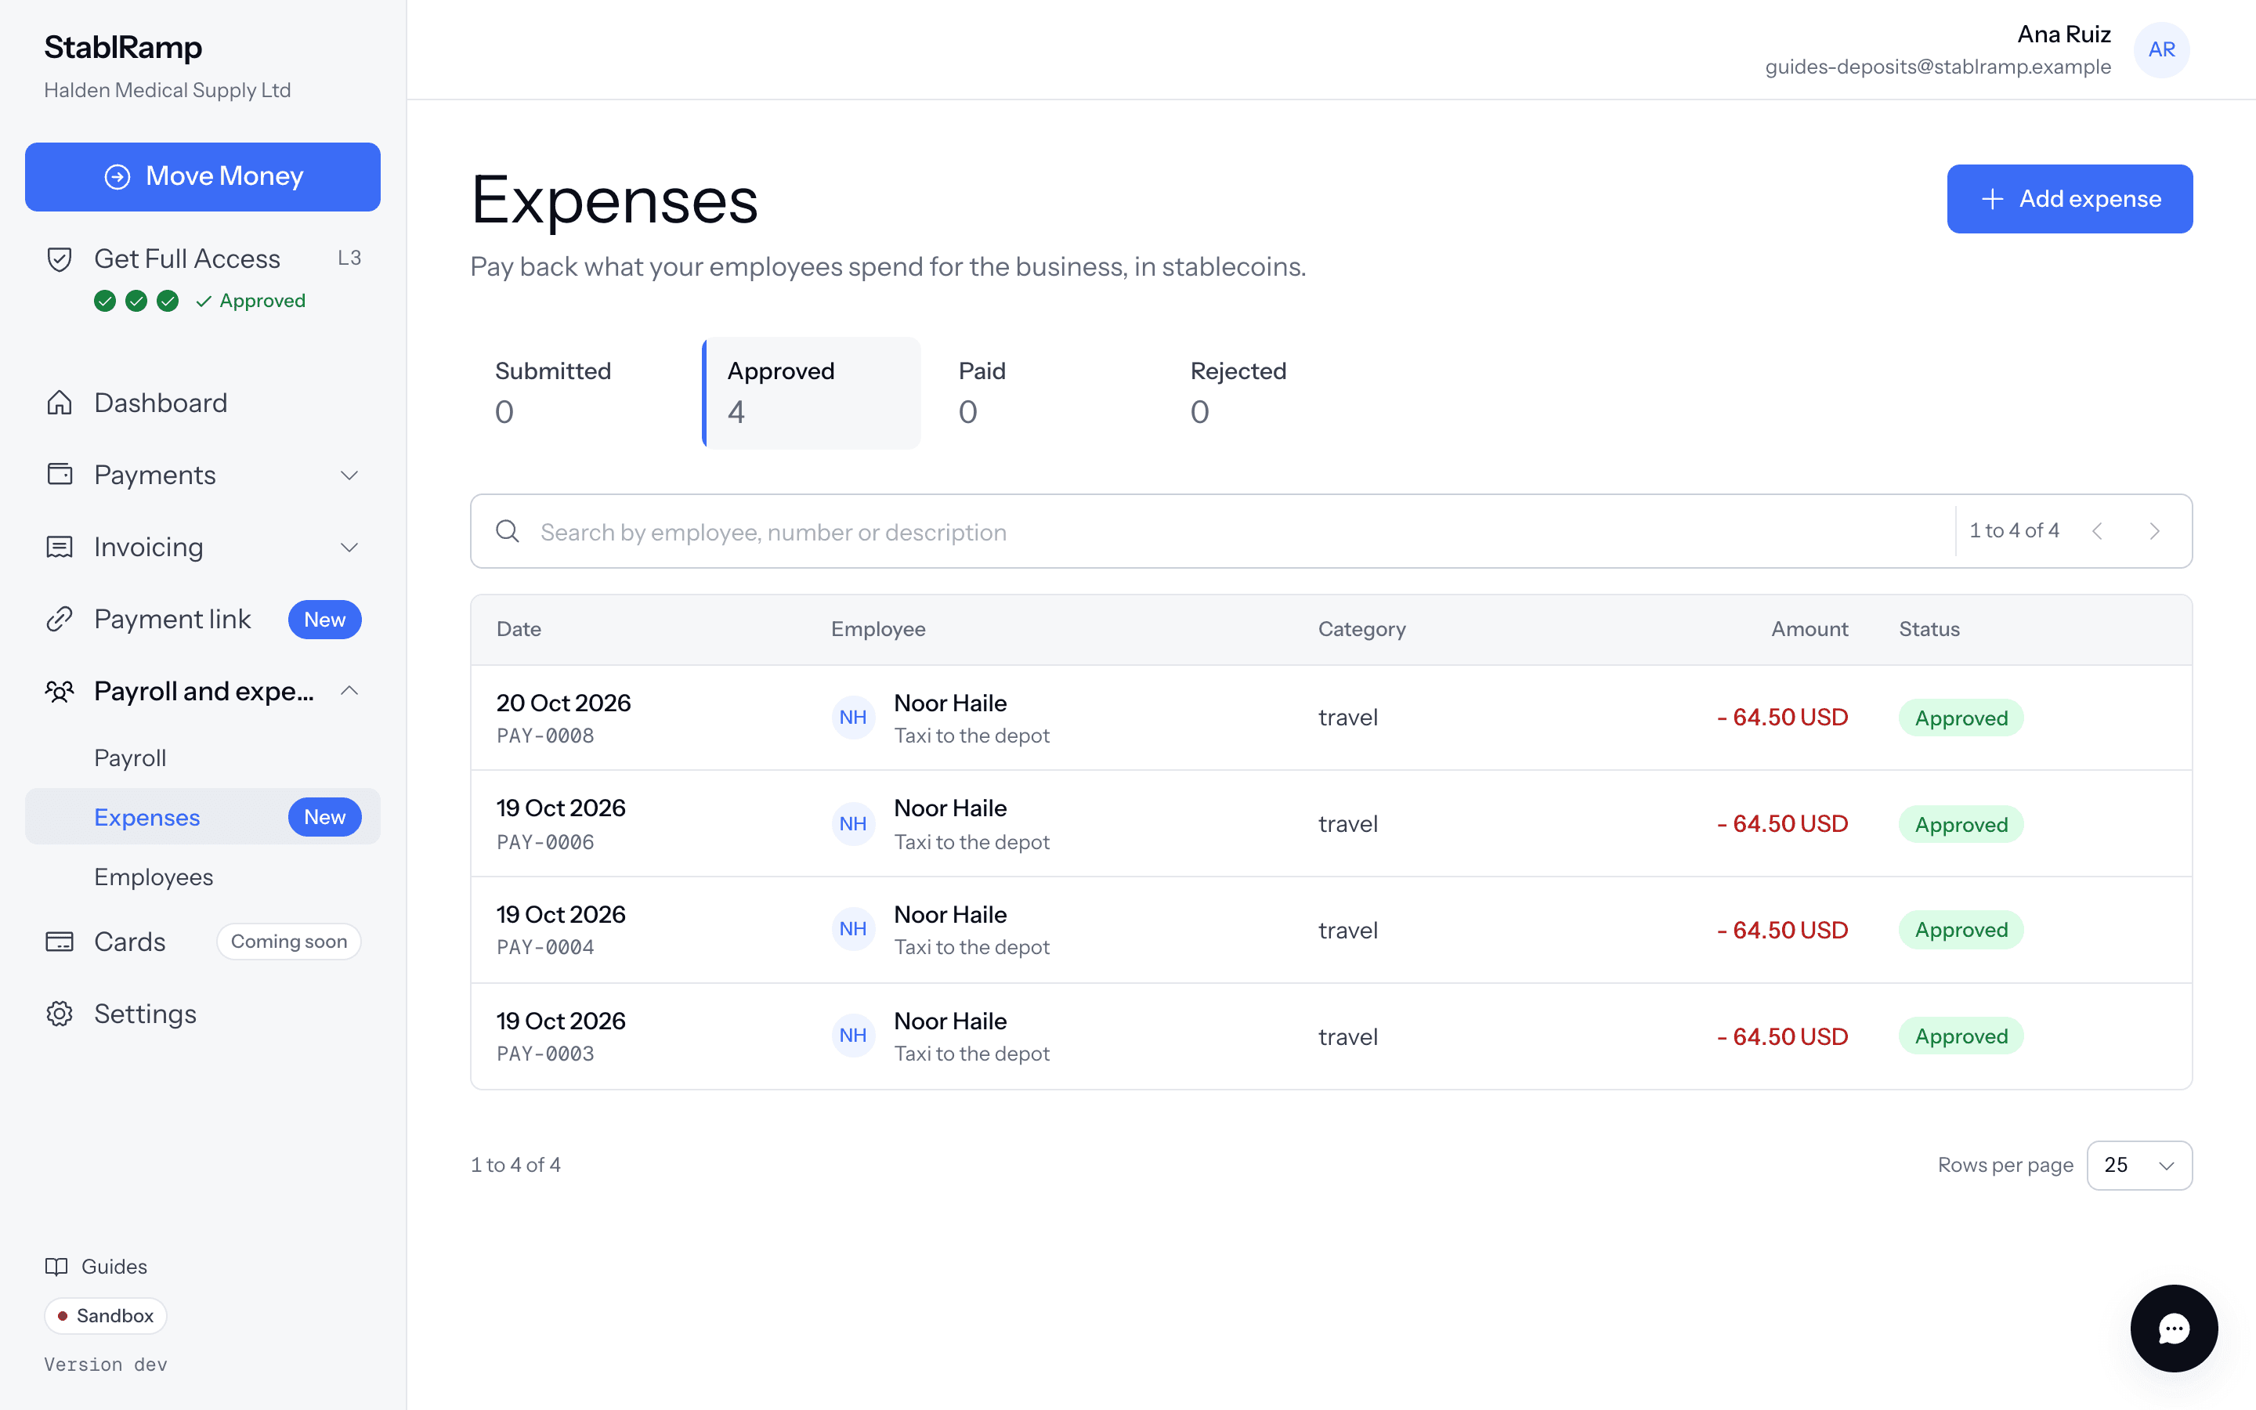The height and width of the screenshot is (1410, 2256).
Task: Open Rows per page dropdown
Action: point(2139,1165)
